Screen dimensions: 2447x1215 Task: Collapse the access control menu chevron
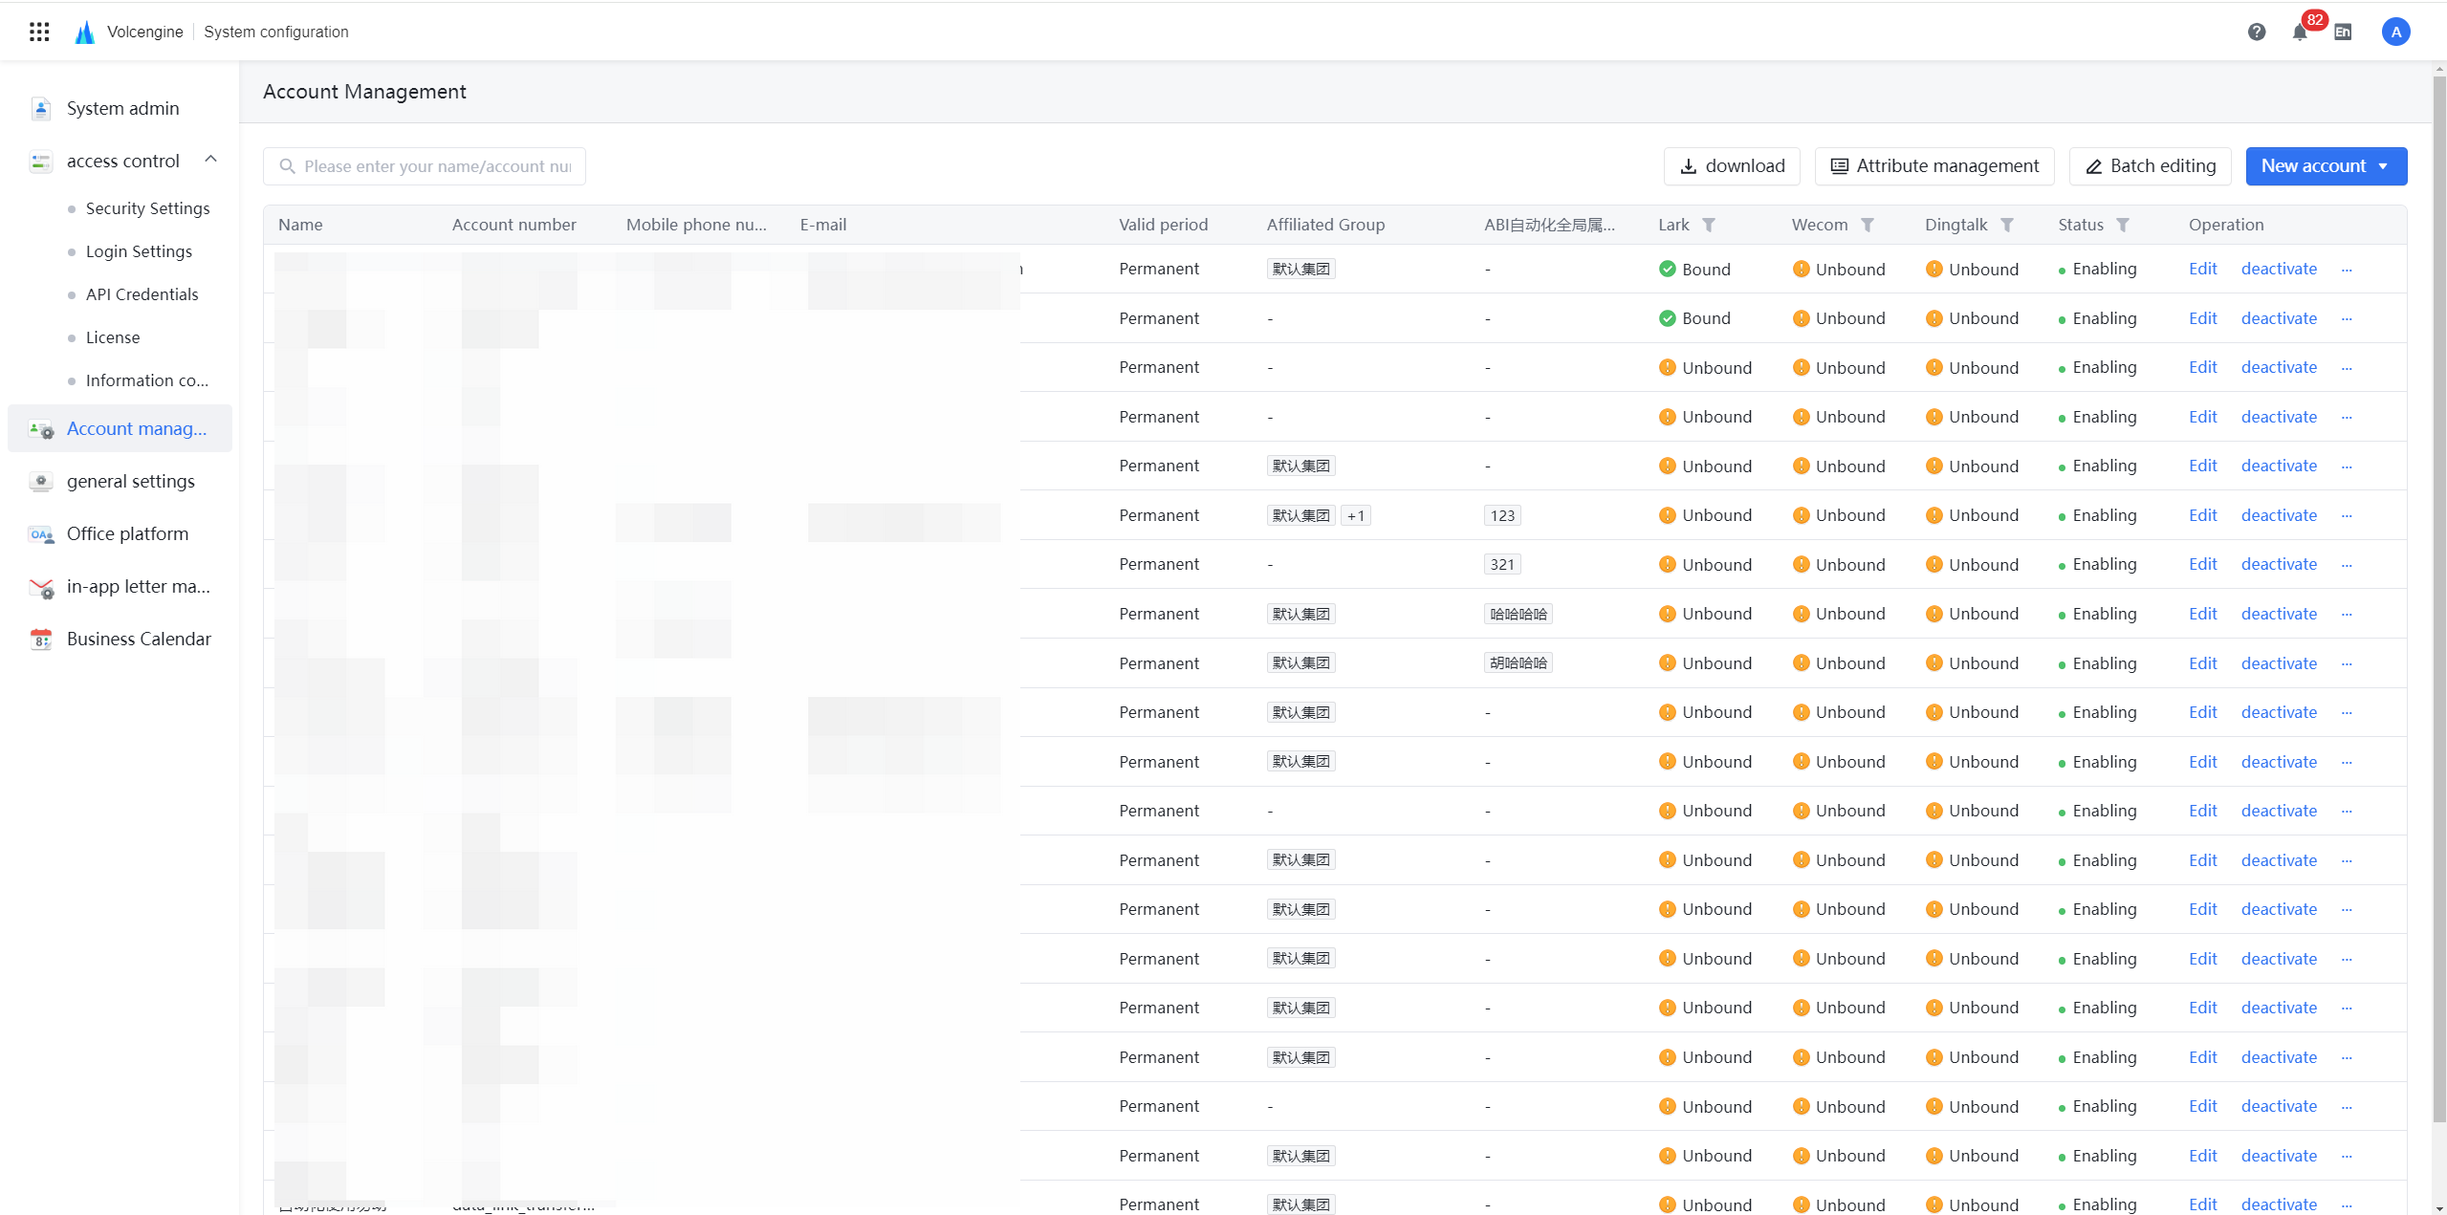tap(211, 160)
